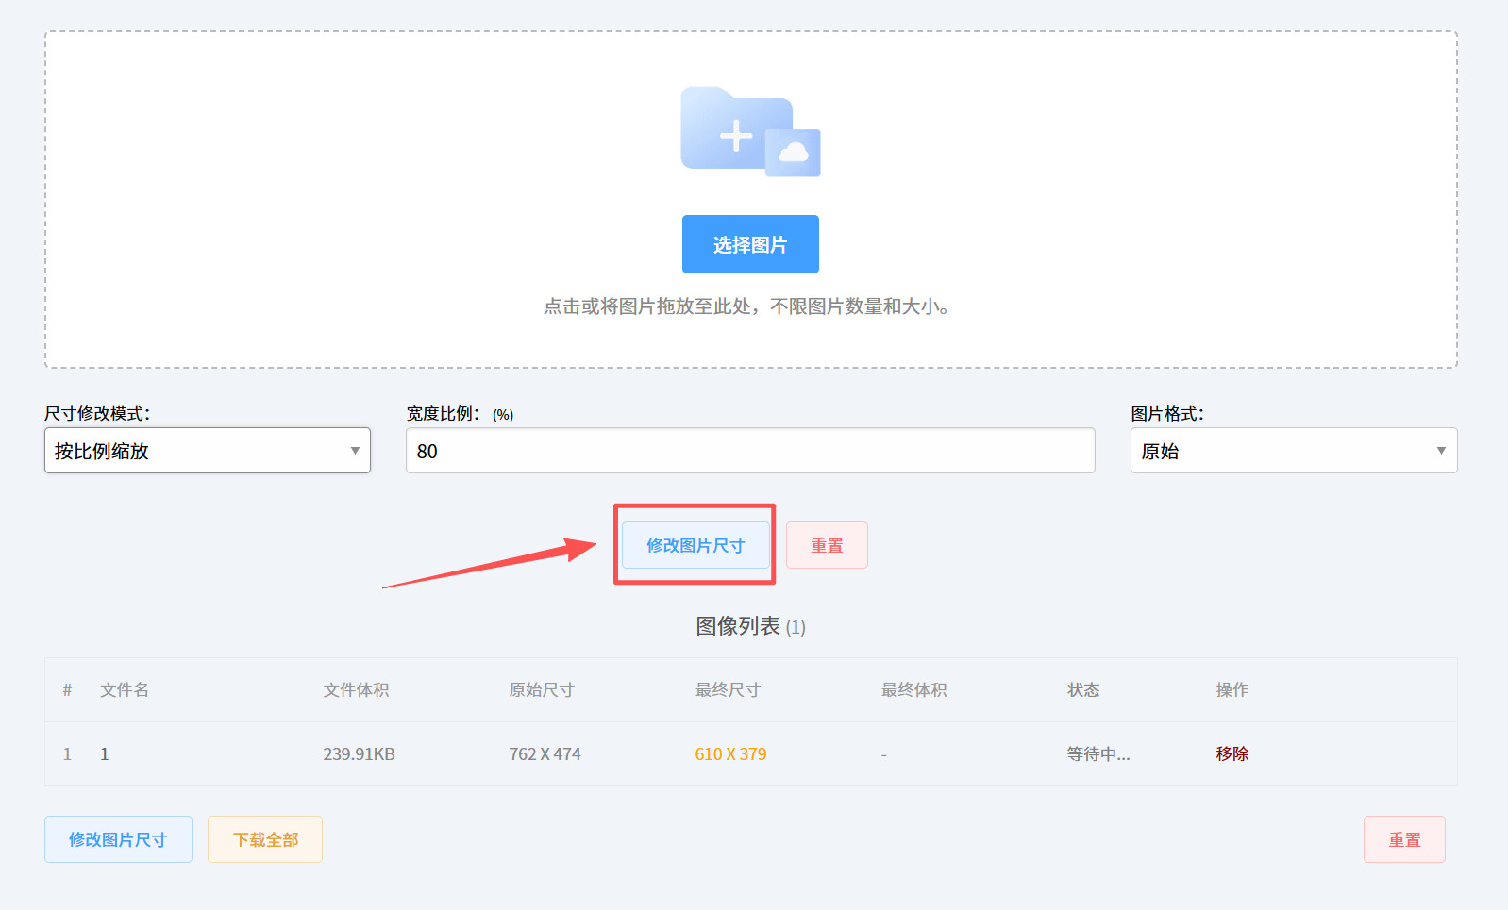
Task: Click the 610 X 379 final size
Action: tap(730, 753)
